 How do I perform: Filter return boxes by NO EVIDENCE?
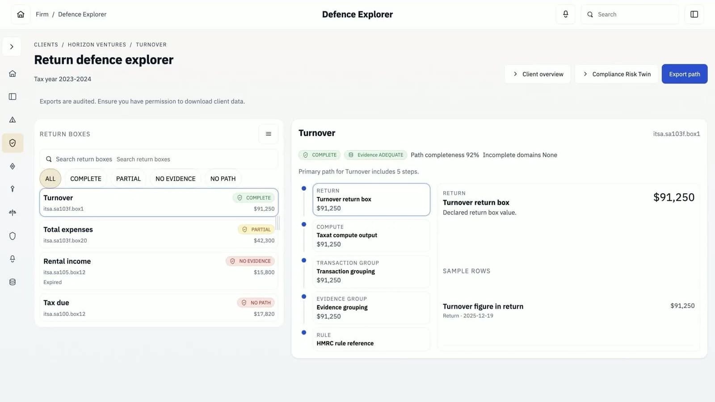[175, 179]
